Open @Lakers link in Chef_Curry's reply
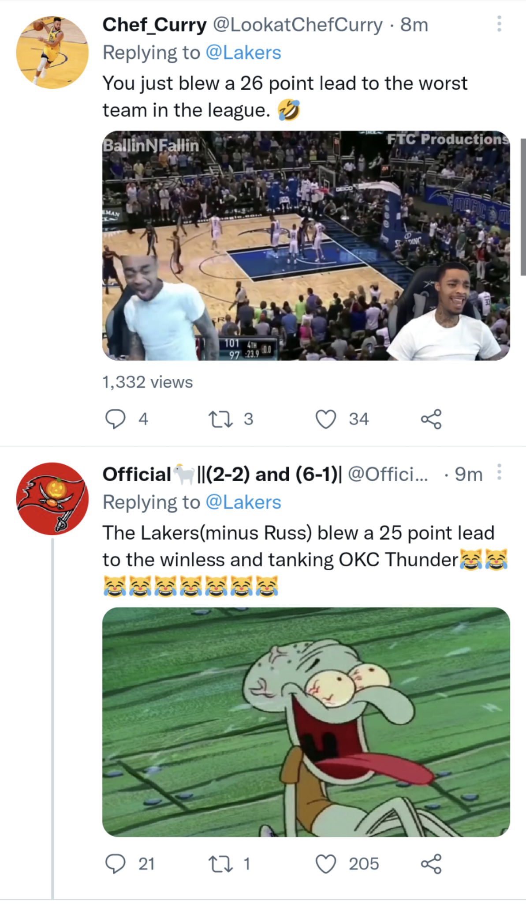Image resolution: width=526 pixels, height=904 pixels. point(243,53)
